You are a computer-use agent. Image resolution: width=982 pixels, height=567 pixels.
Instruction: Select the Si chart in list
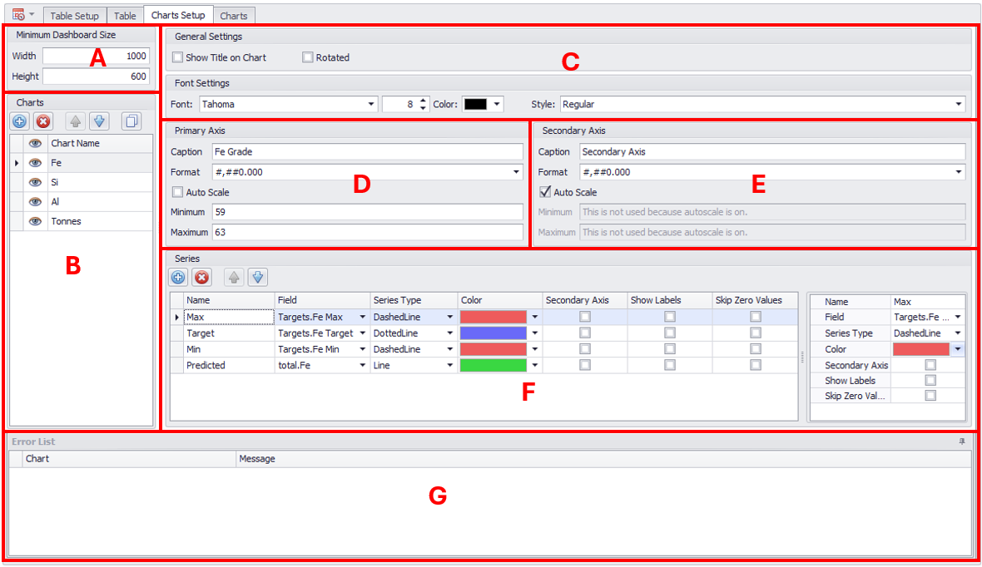55,182
